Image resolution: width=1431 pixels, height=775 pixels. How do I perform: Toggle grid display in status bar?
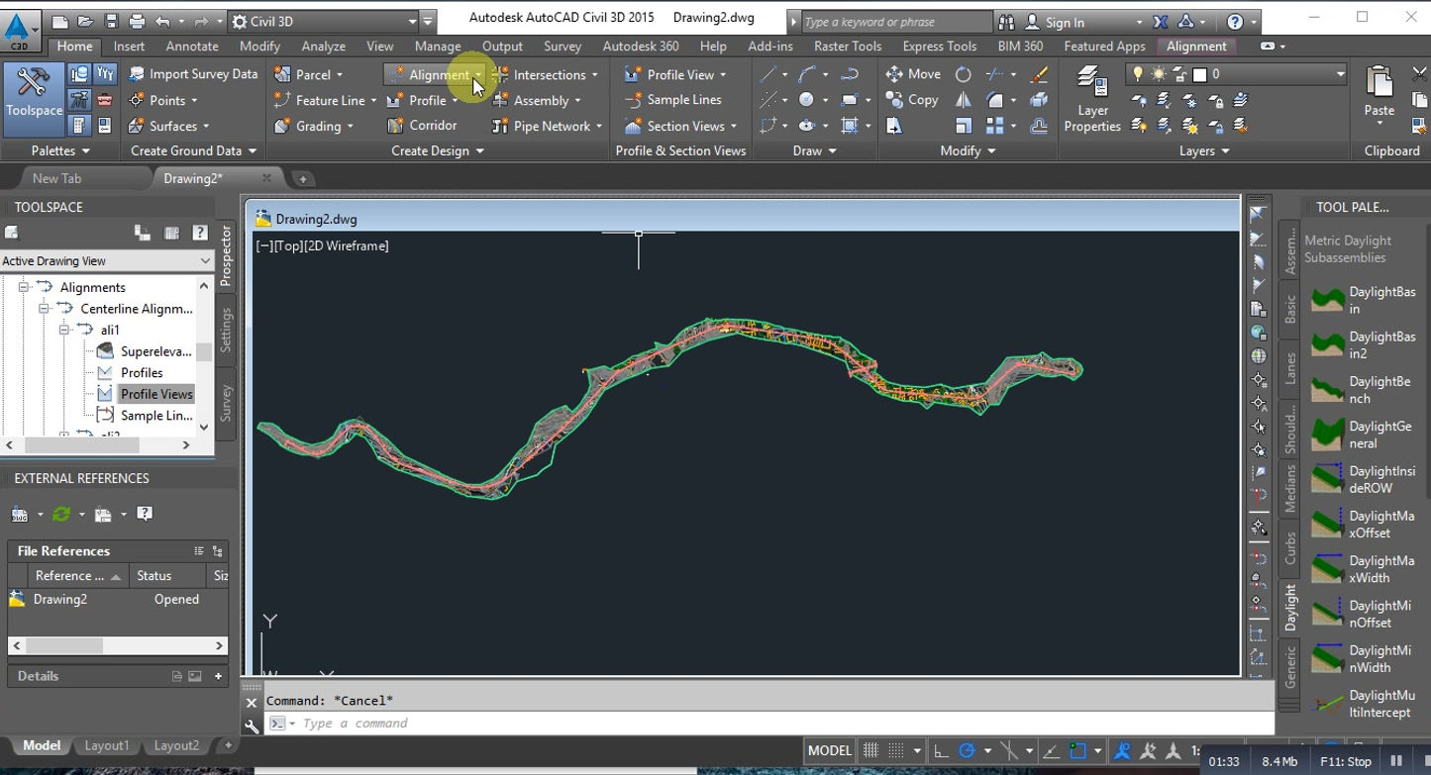coord(870,750)
